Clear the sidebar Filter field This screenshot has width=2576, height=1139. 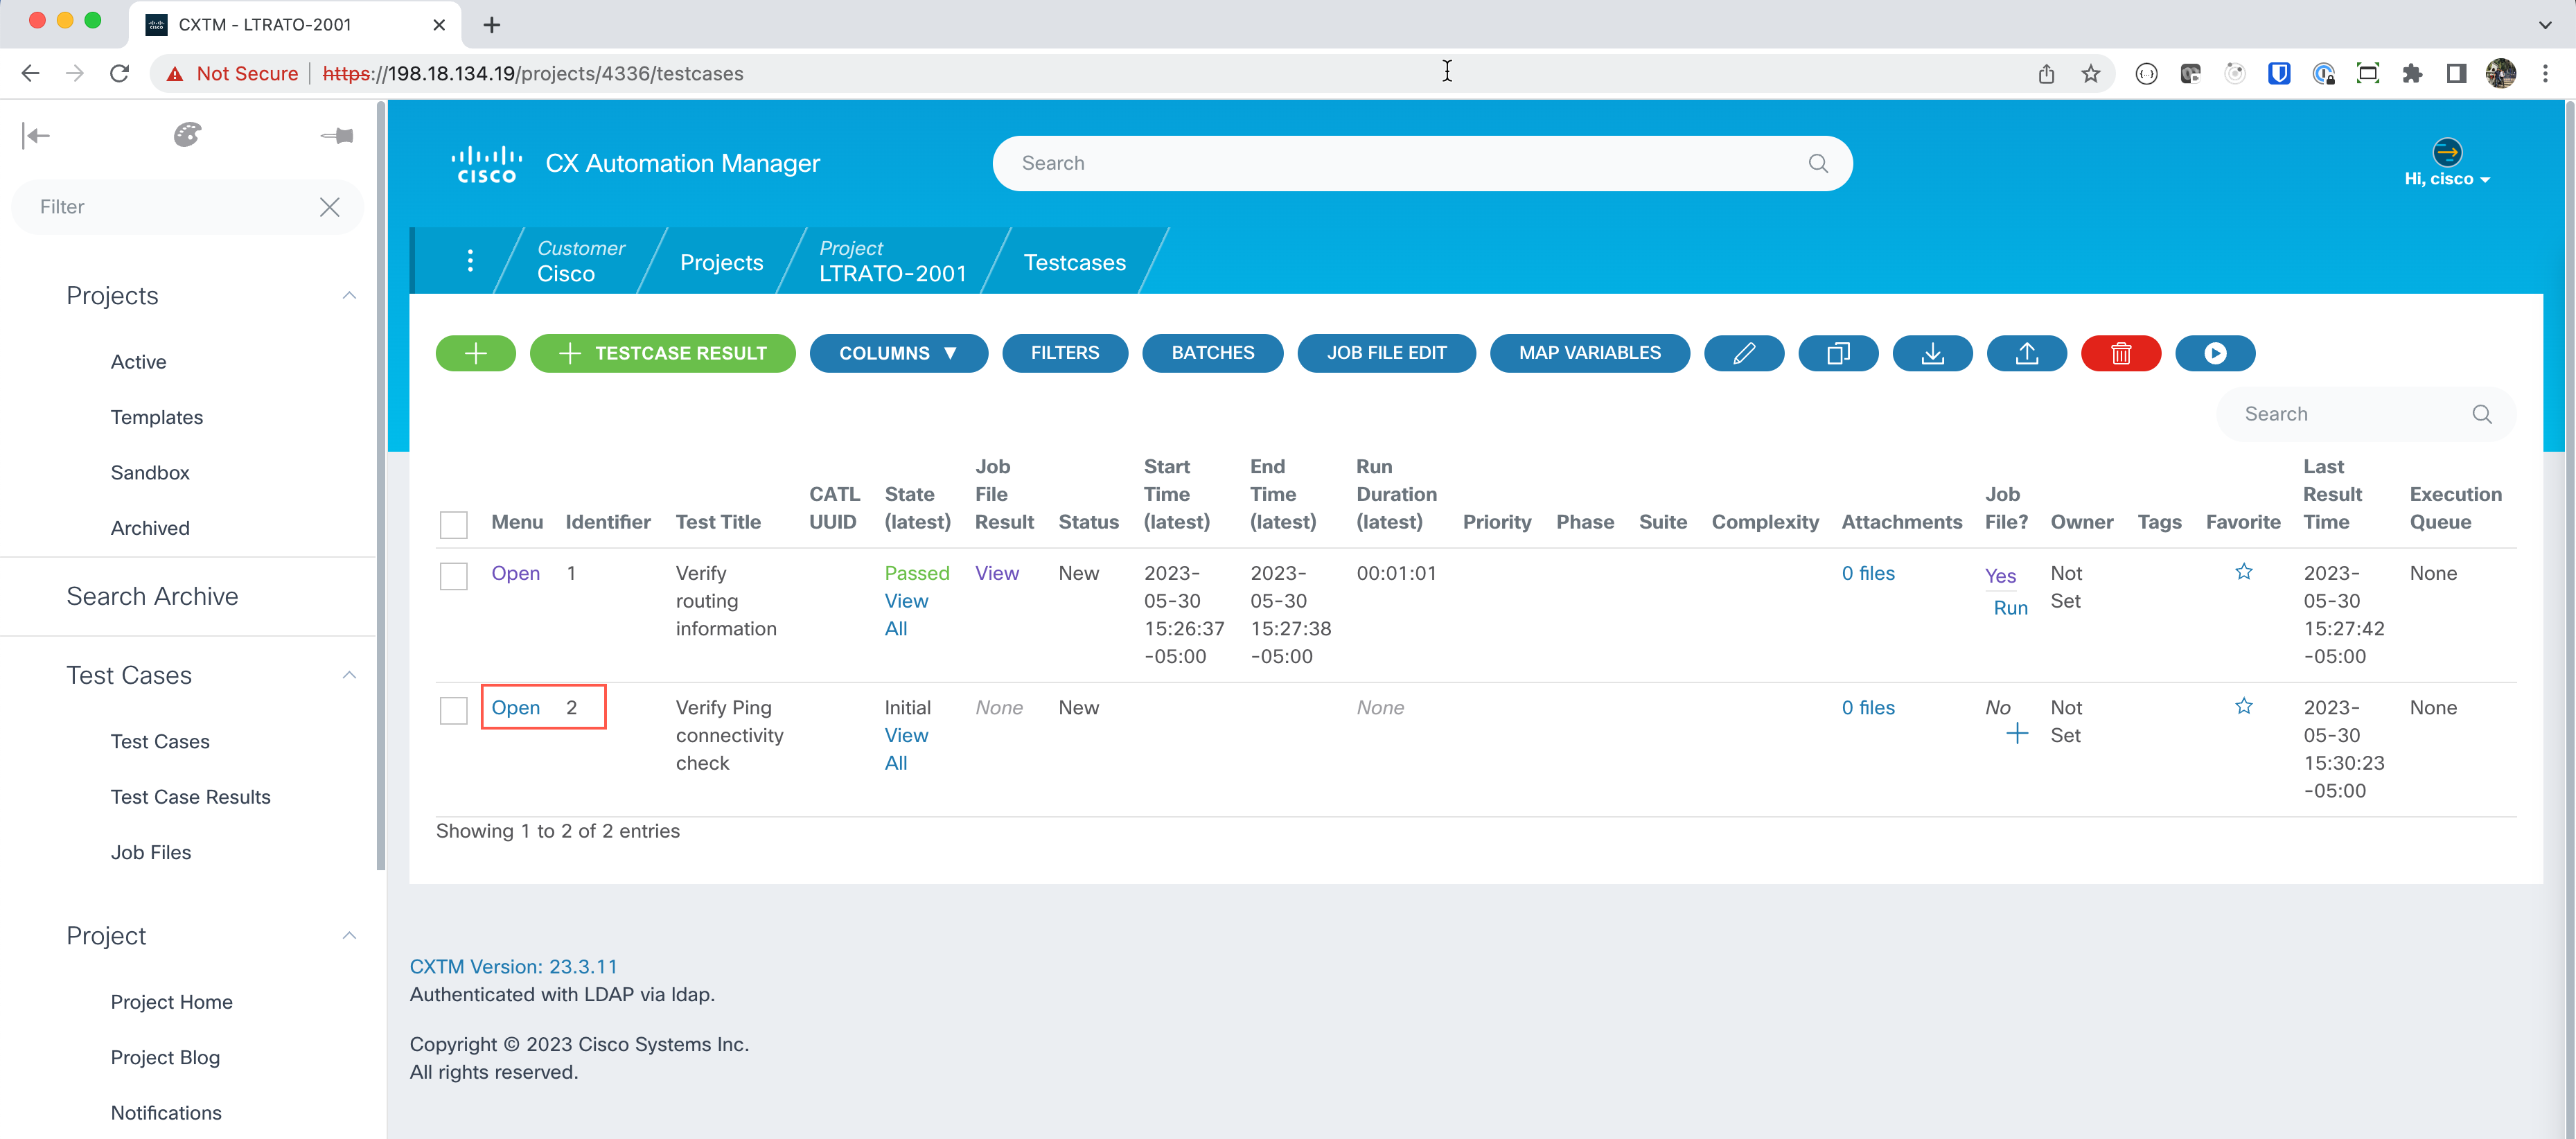point(329,207)
